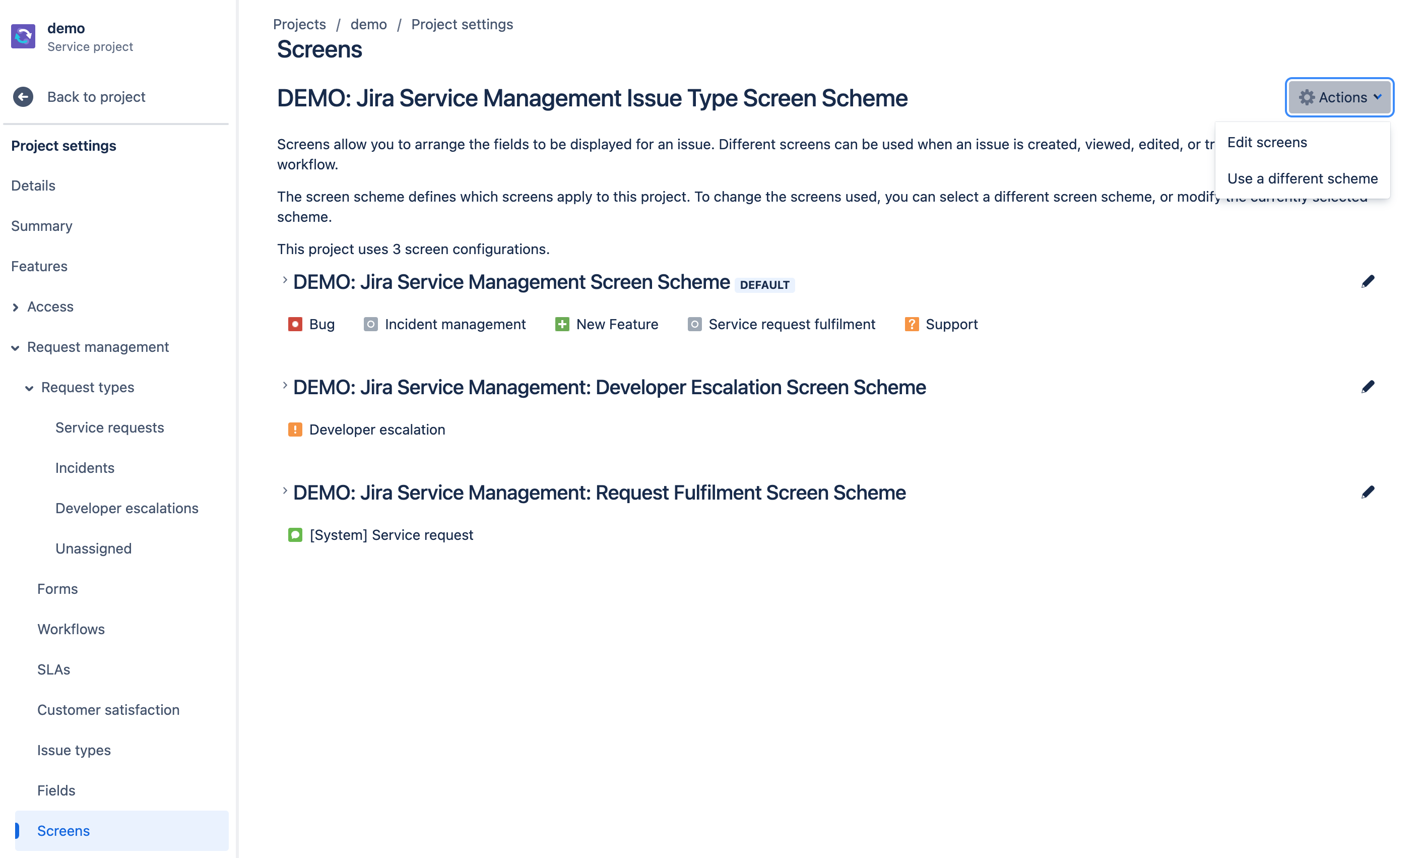Click the orange Support question icon

912,324
